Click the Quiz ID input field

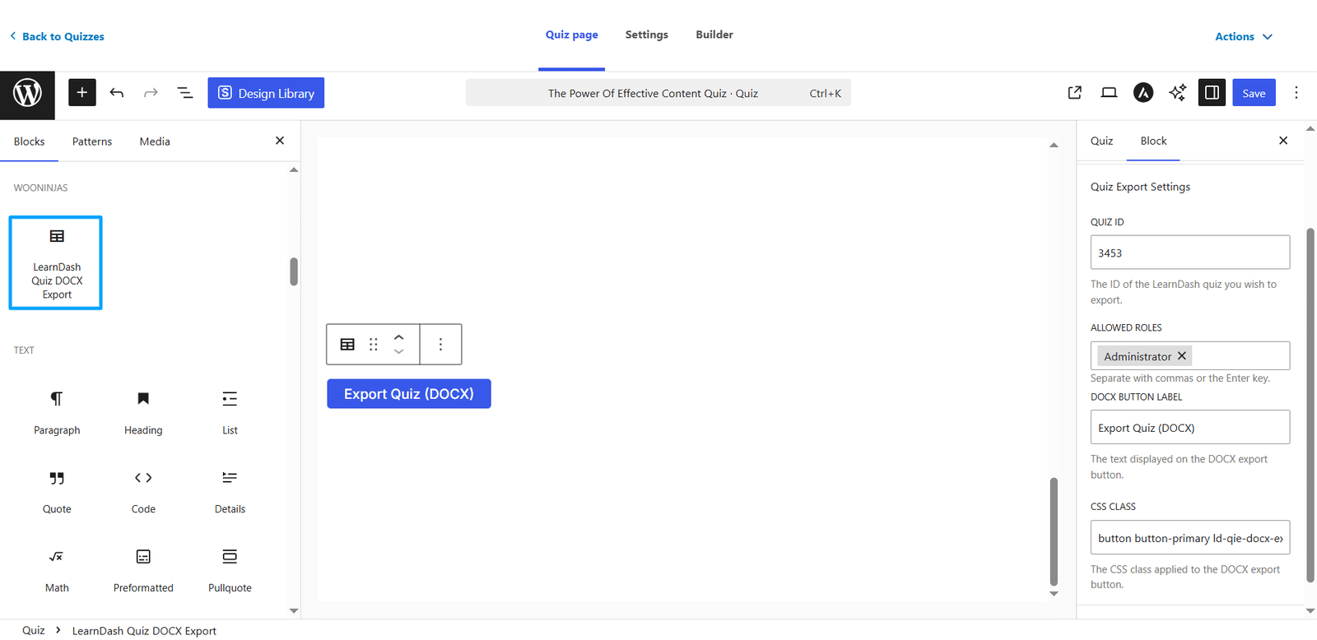[x=1190, y=253]
